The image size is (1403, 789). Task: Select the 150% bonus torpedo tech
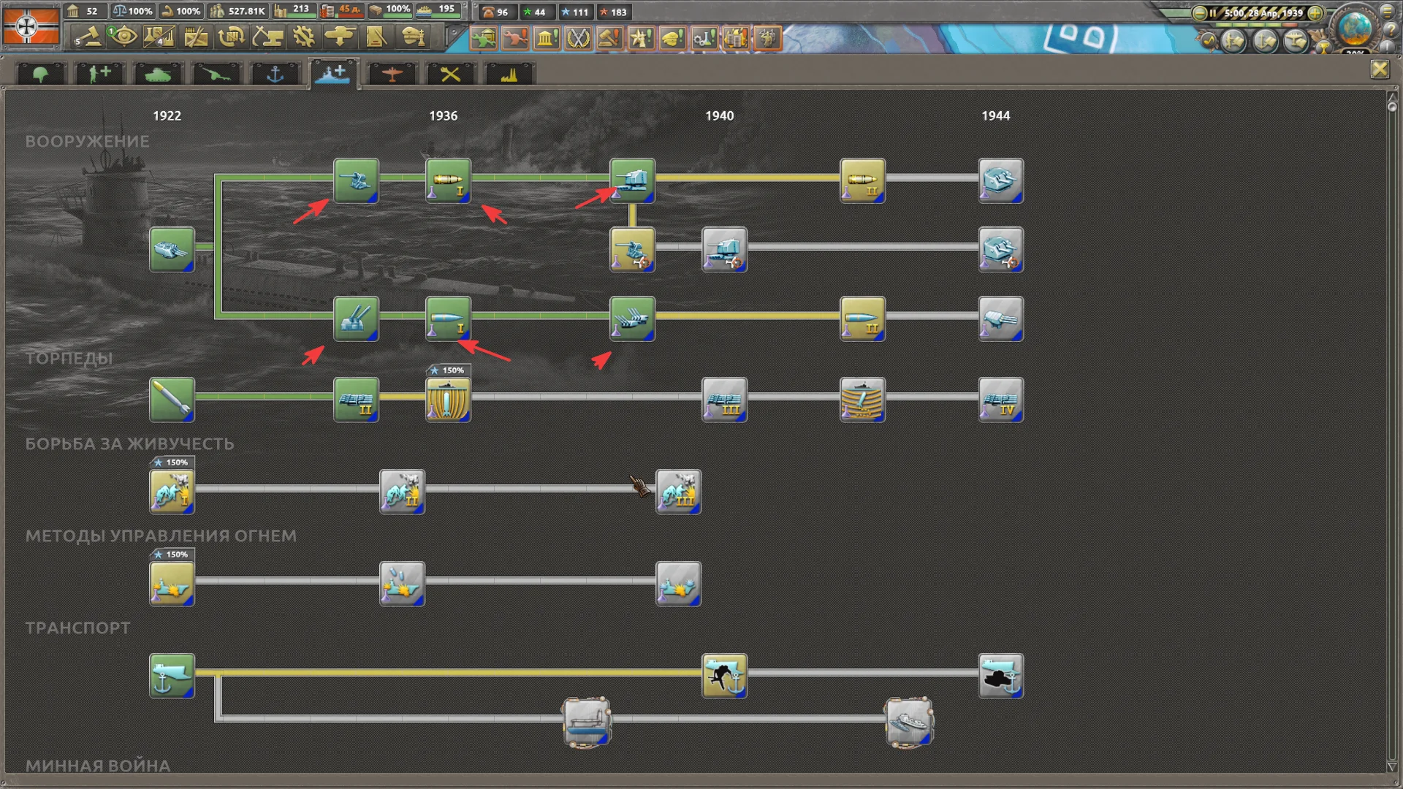(x=448, y=400)
